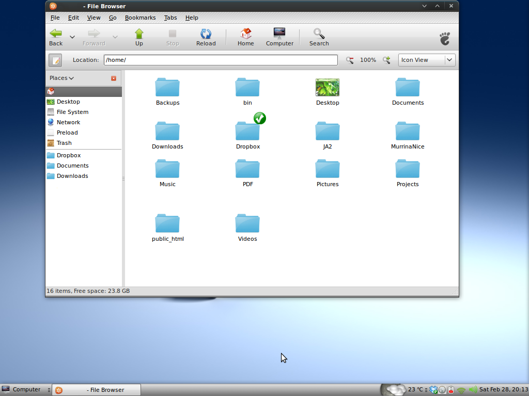Select the bin folder icon

(247, 88)
